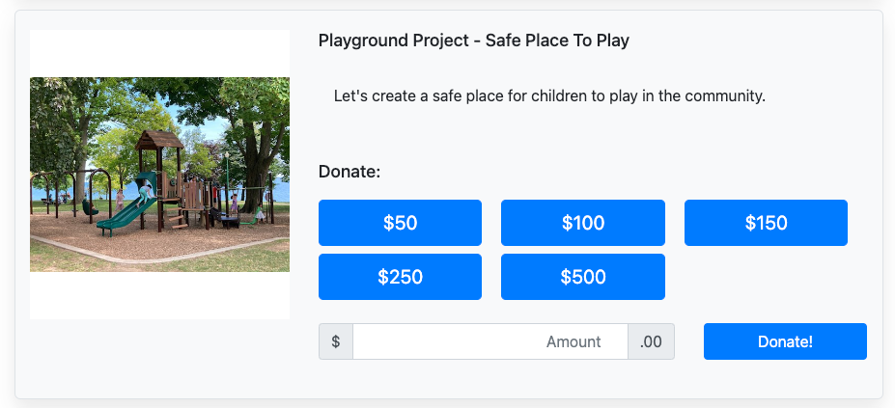The width and height of the screenshot is (895, 408).
Task: Select the $500 donation button
Action: click(582, 277)
